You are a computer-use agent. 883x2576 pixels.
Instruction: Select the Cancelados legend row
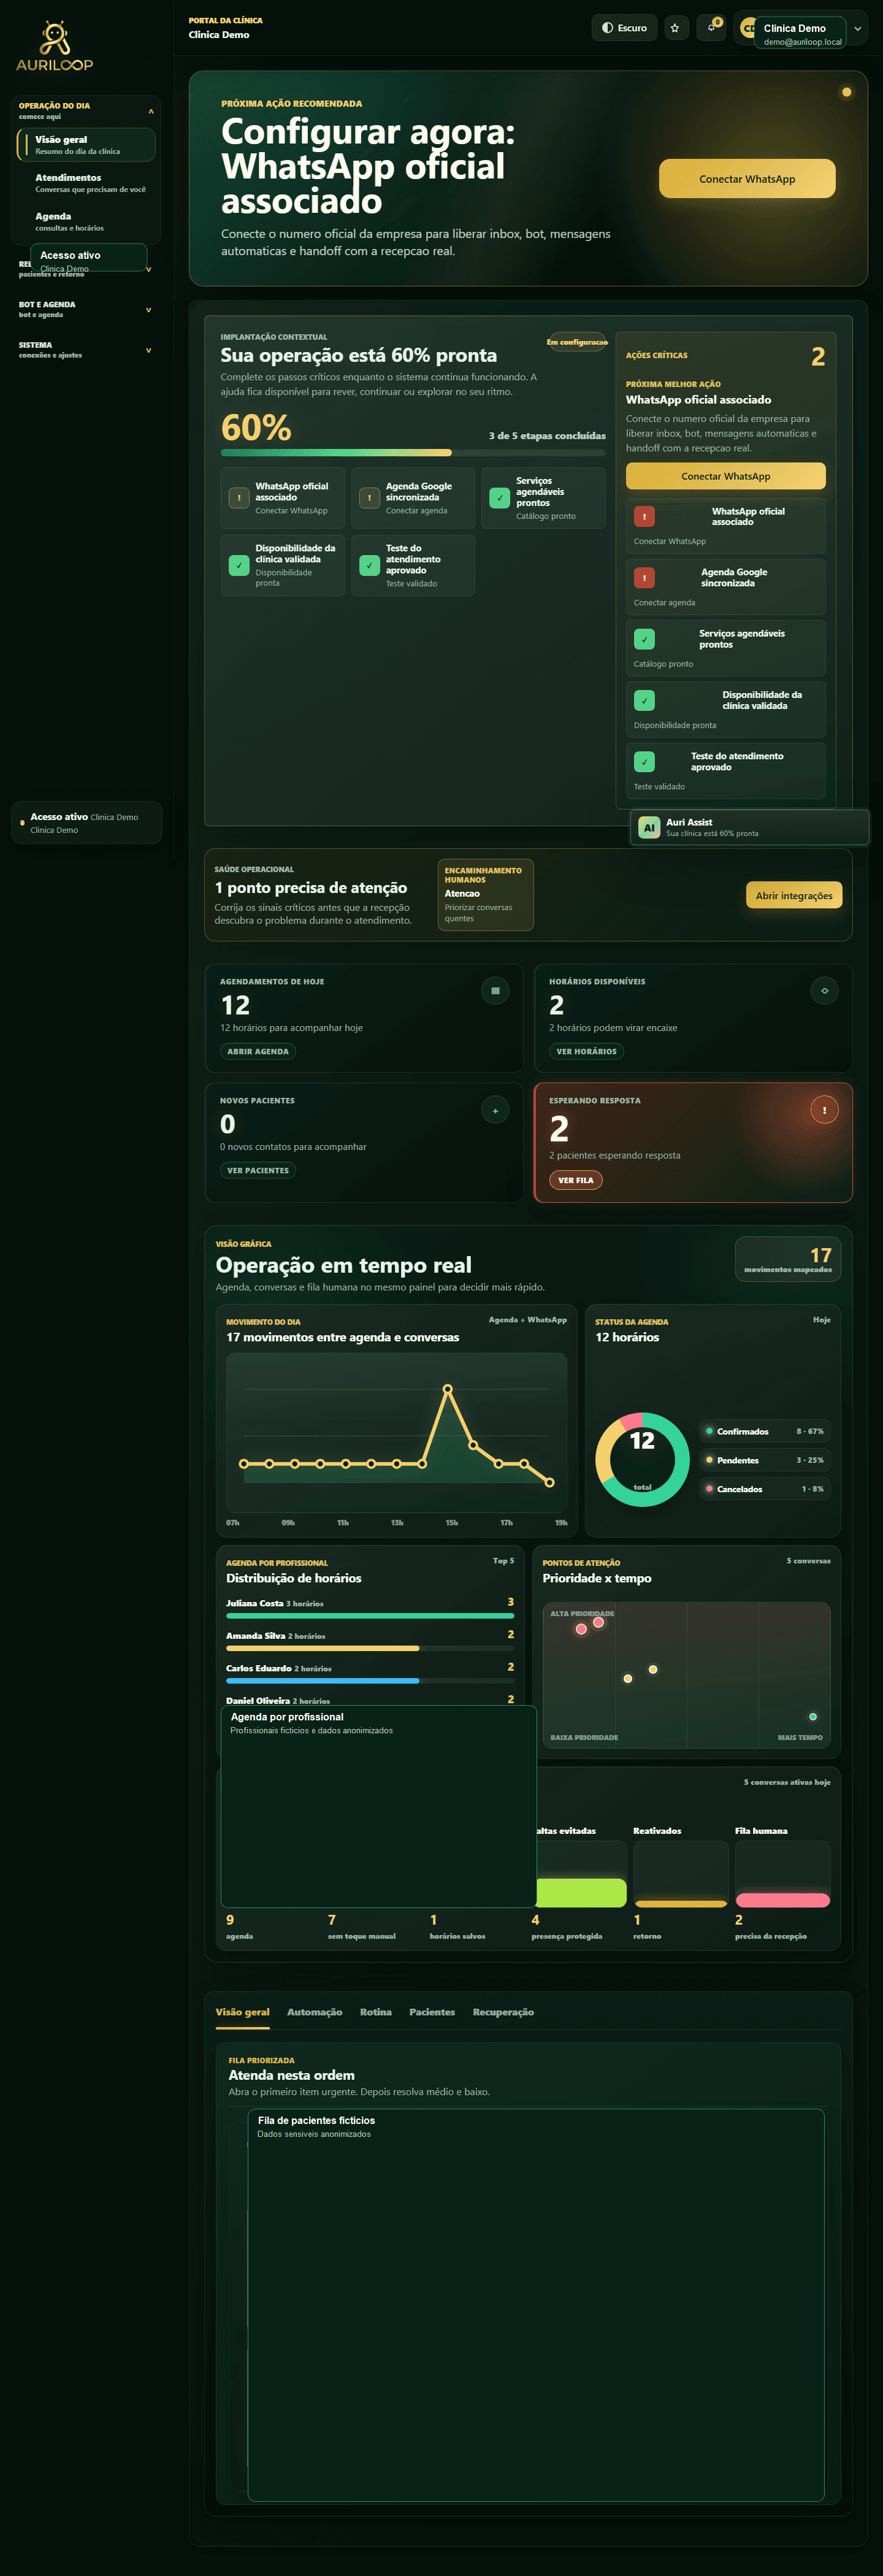(765, 1489)
